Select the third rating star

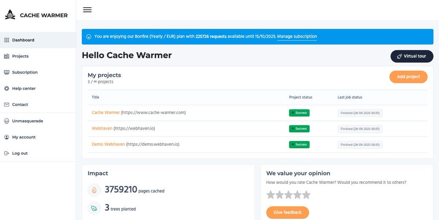pos(288,195)
